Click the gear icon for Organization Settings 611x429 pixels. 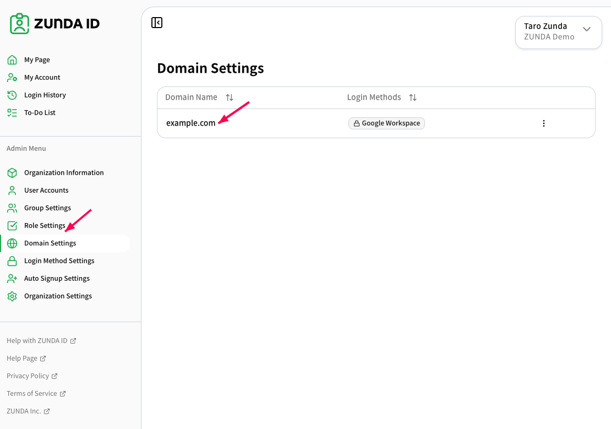point(12,296)
